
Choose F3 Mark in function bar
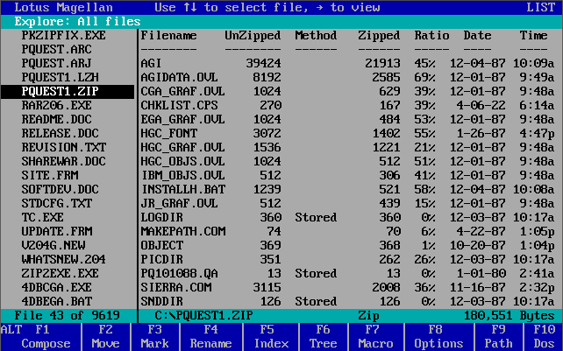pos(155,337)
